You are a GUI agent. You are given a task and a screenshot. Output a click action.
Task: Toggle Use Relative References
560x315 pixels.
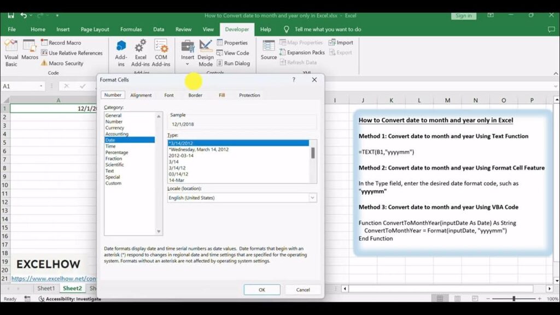pos(72,53)
